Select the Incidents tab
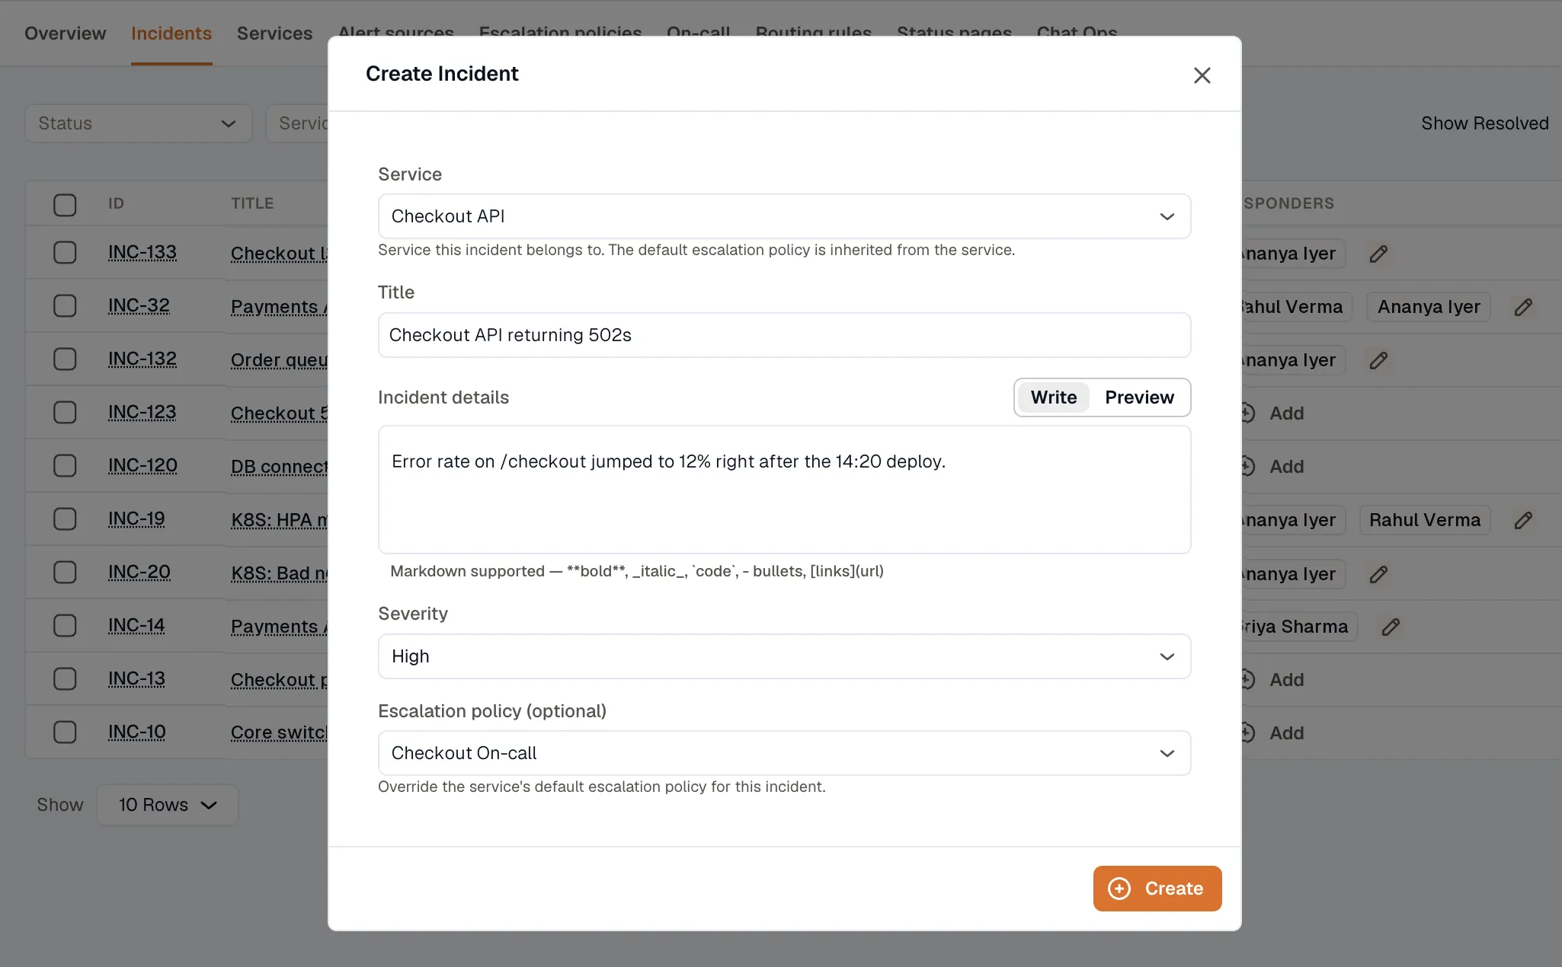1562x967 pixels. [x=171, y=34]
